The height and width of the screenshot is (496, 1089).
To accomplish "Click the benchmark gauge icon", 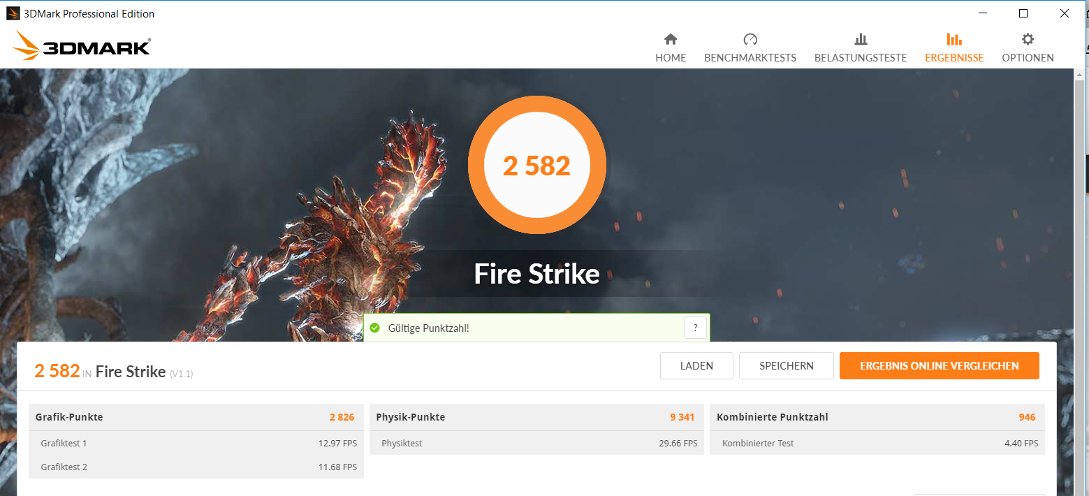I will tap(750, 39).
